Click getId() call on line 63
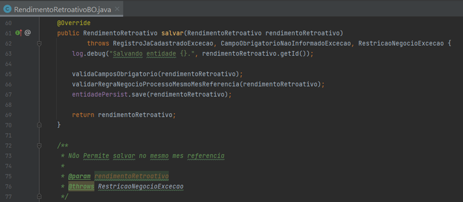The height and width of the screenshot is (202, 463). pyautogui.click(x=293, y=54)
